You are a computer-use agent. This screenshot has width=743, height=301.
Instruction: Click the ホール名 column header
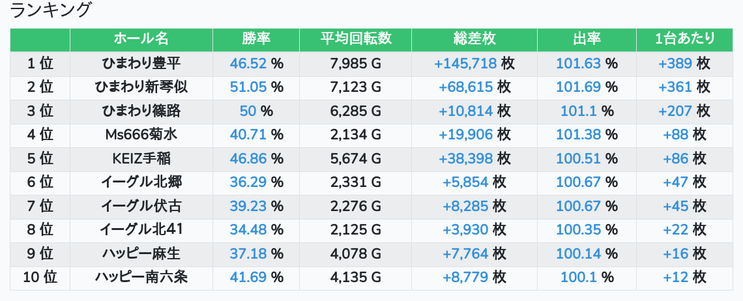[x=141, y=40]
